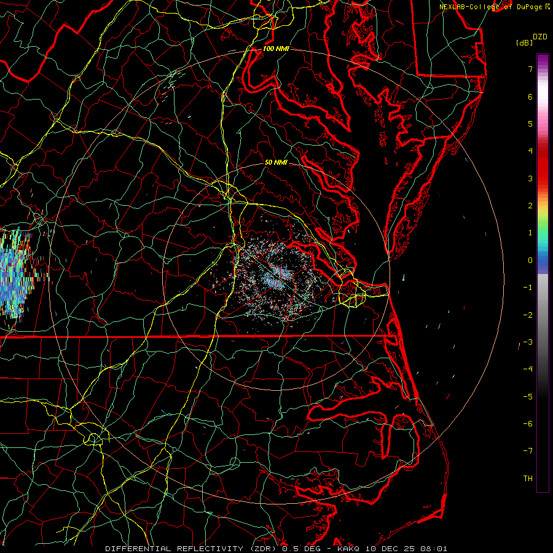
Task: Click the 5 value on the color scale
Action: click(x=530, y=124)
